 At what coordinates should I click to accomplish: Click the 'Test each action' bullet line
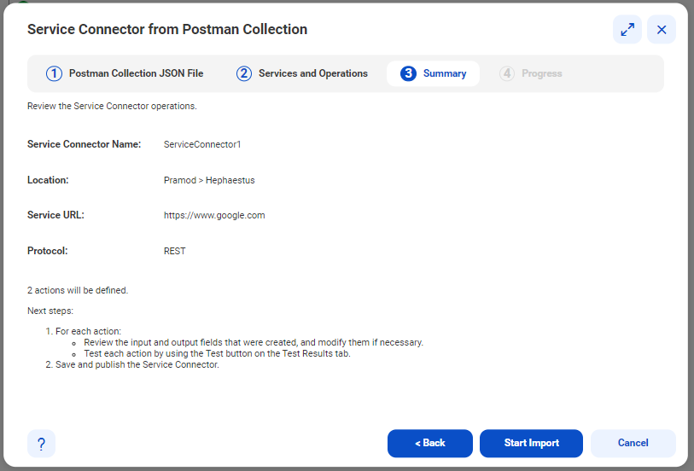tap(218, 354)
